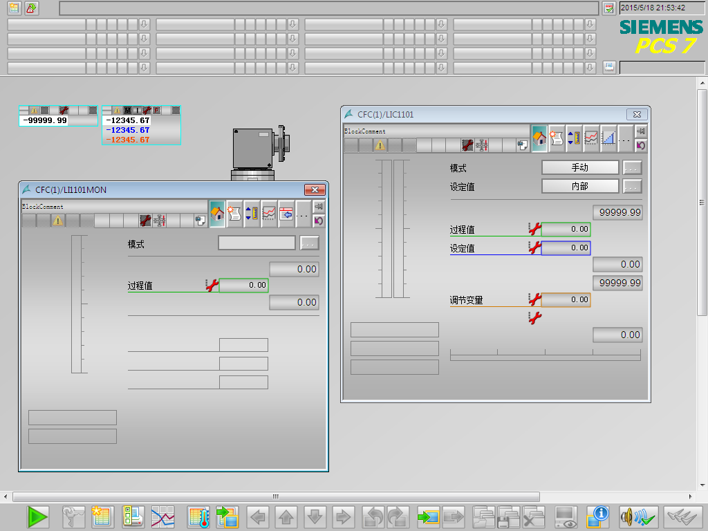Pin the LI1101MON faceplate window
The width and height of the screenshot is (708, 531).
(x=319, y=206)
